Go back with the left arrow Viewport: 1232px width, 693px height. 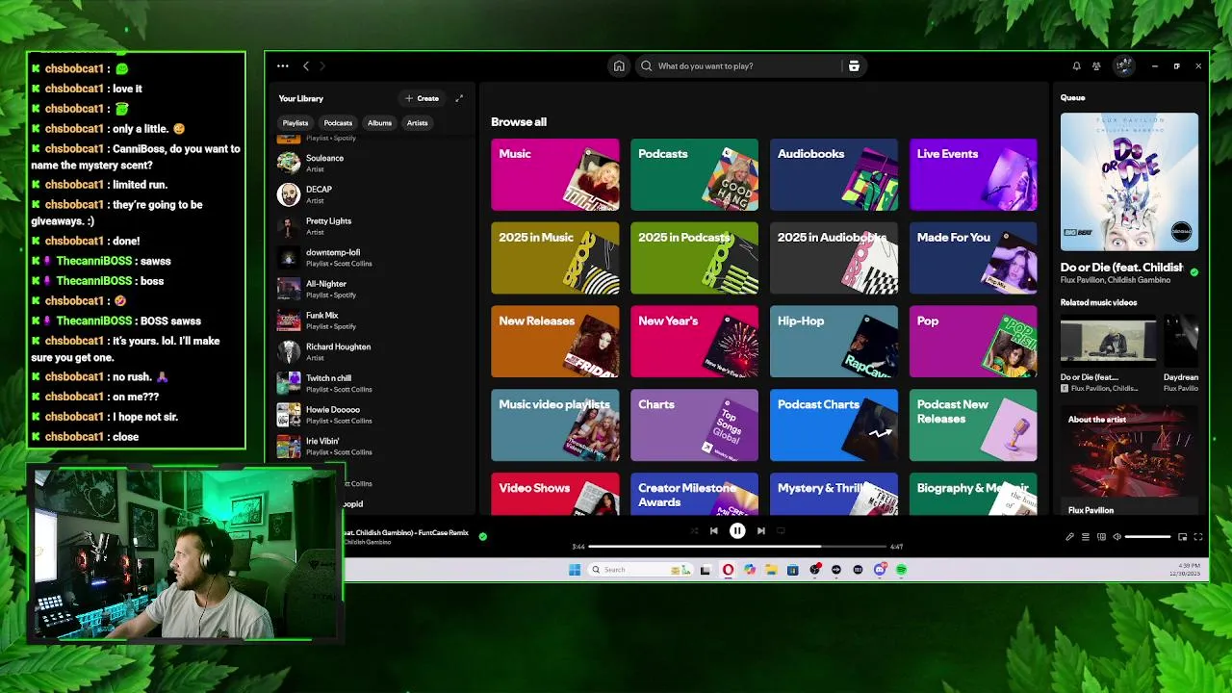(306, 66)
